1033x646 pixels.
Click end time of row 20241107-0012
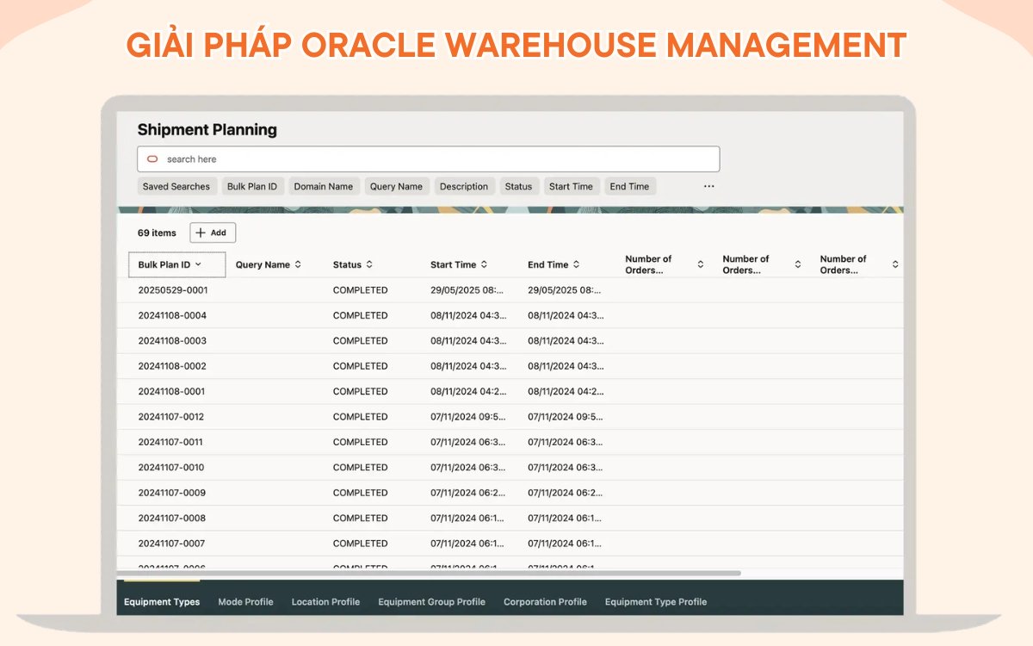pyautogui.click(x=565, y=417)
